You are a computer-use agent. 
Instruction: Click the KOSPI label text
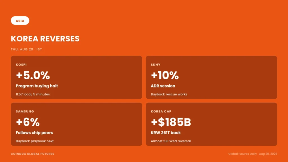21,65
